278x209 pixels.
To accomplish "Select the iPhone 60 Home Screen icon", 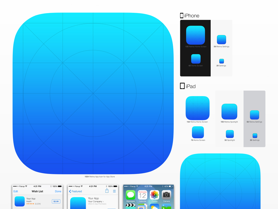I will click(196, 59).
